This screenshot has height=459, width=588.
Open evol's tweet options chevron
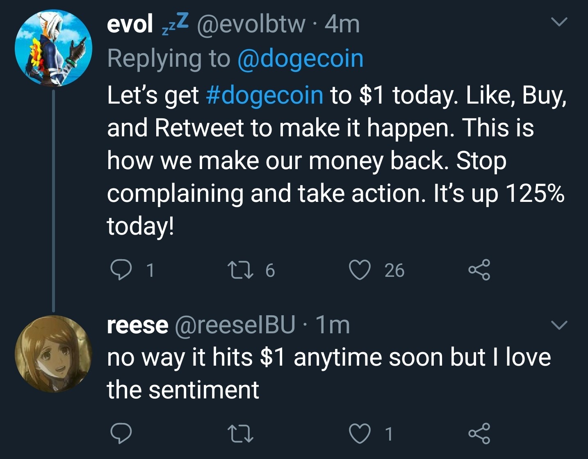[559, 22]
